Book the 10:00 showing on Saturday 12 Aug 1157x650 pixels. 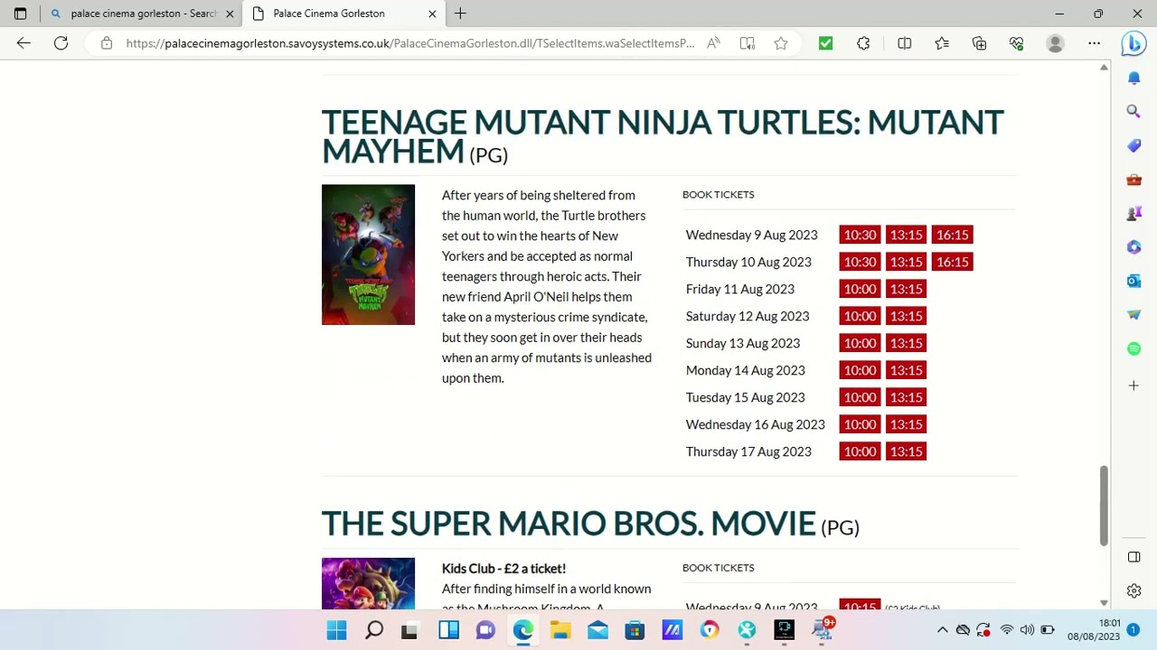coord(860,316)
